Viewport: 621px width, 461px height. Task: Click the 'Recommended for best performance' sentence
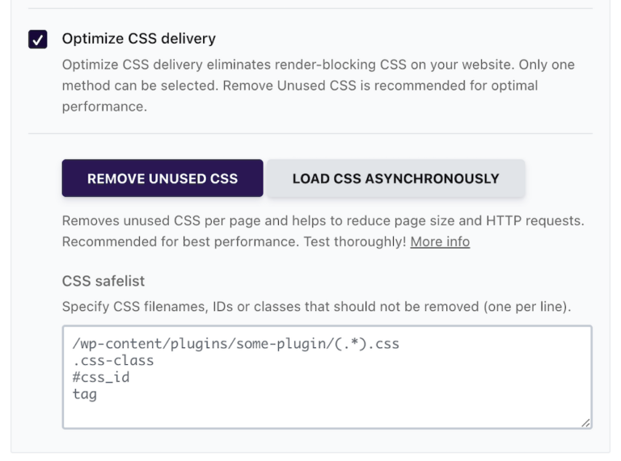pos(180,241)
